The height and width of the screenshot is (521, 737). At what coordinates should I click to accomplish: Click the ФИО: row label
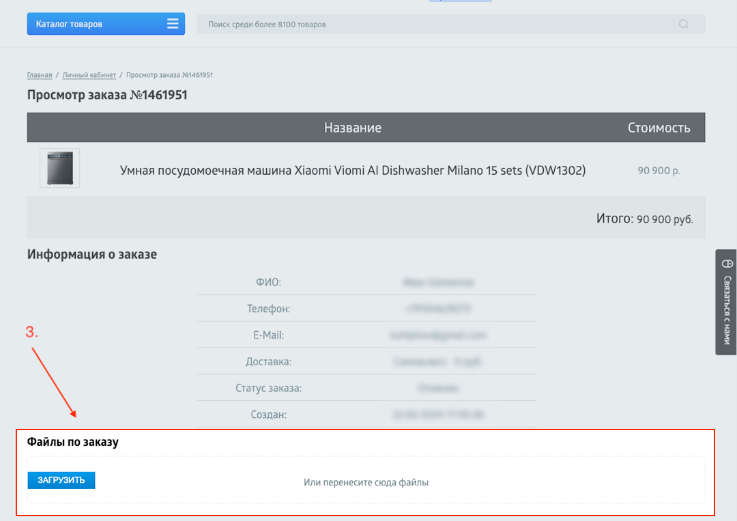point(268,282)
